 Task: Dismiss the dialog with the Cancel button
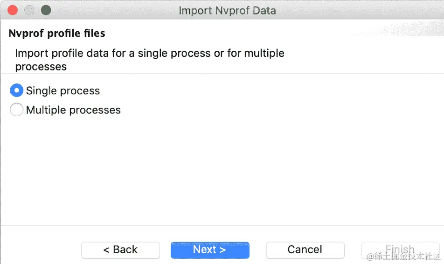click(305, 250)
